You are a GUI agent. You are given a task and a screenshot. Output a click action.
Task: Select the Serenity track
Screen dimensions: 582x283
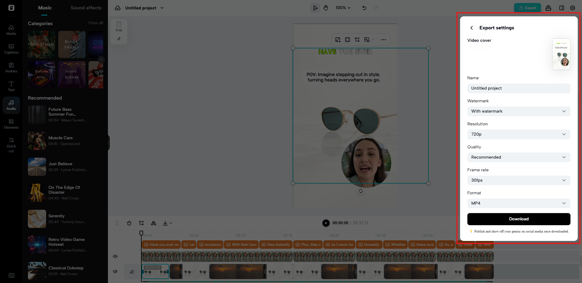(65, 219)
